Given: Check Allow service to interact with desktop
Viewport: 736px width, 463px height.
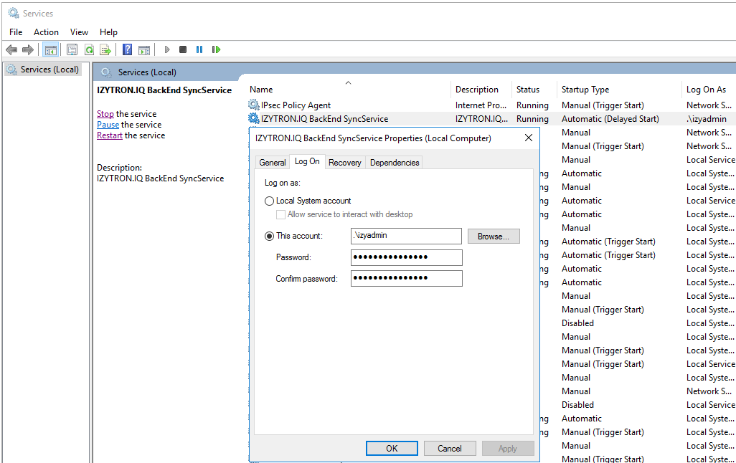Looking at the screenshot, I should pyautogui.click(x=280, y=214).
